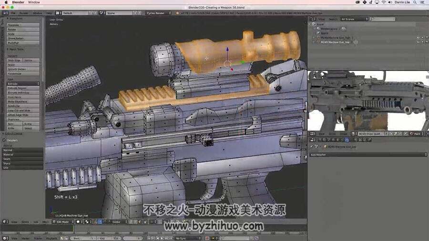Image resolution: width=429 pixels, height=241 pixels.
Task: Open the Blender application menu
Action: [x=18, y=2]
